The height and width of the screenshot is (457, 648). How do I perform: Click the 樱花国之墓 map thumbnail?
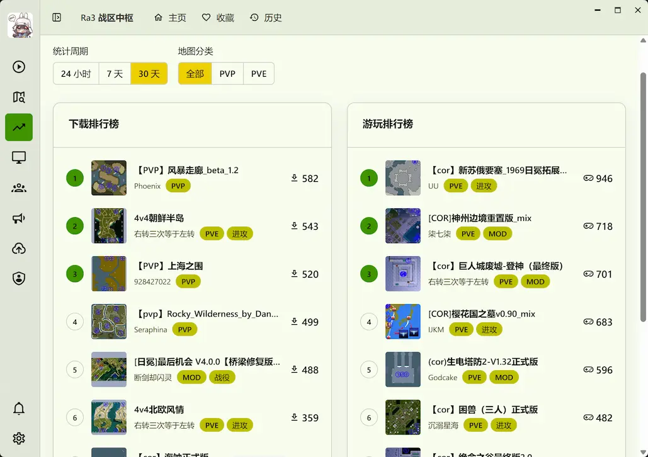click(x=403, y=322)
